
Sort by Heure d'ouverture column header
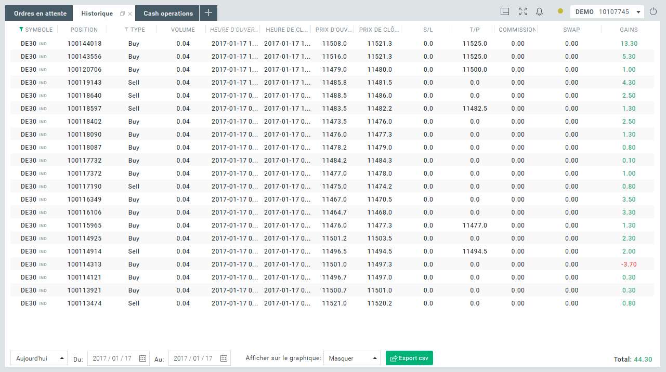coord(232,30)
